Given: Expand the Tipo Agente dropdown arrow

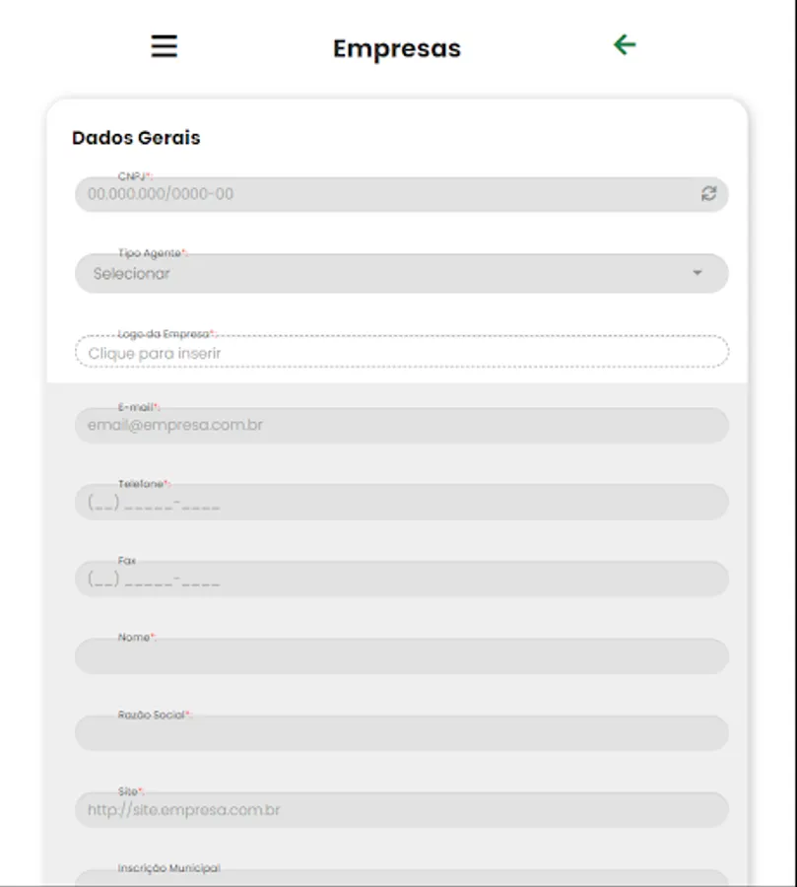Looking at the screenshot, I should click(x=697, y=273).
